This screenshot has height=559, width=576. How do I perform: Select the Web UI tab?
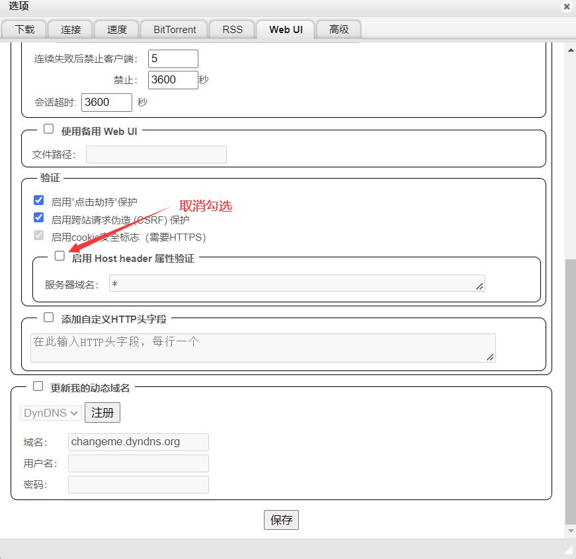(x=285, y=29)
